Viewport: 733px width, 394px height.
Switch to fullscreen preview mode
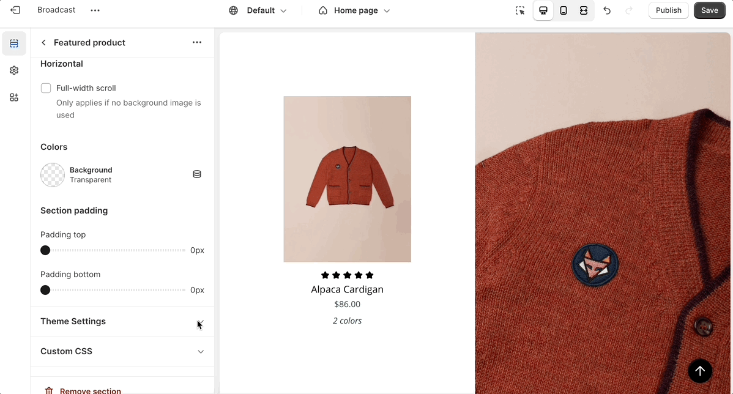pos(584,10)
